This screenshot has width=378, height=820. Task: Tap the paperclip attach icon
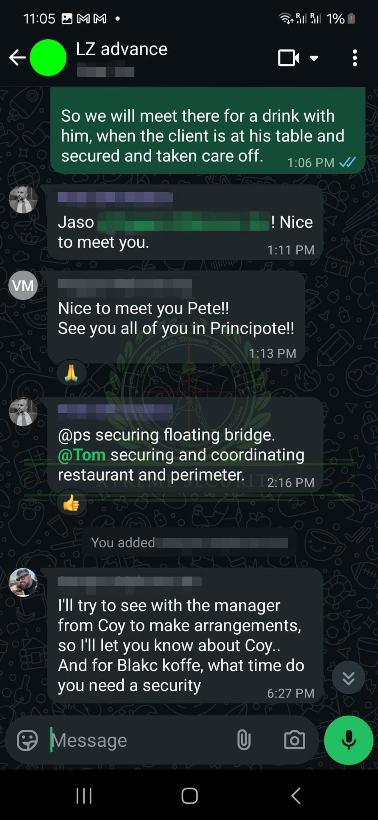coord(244,740)
